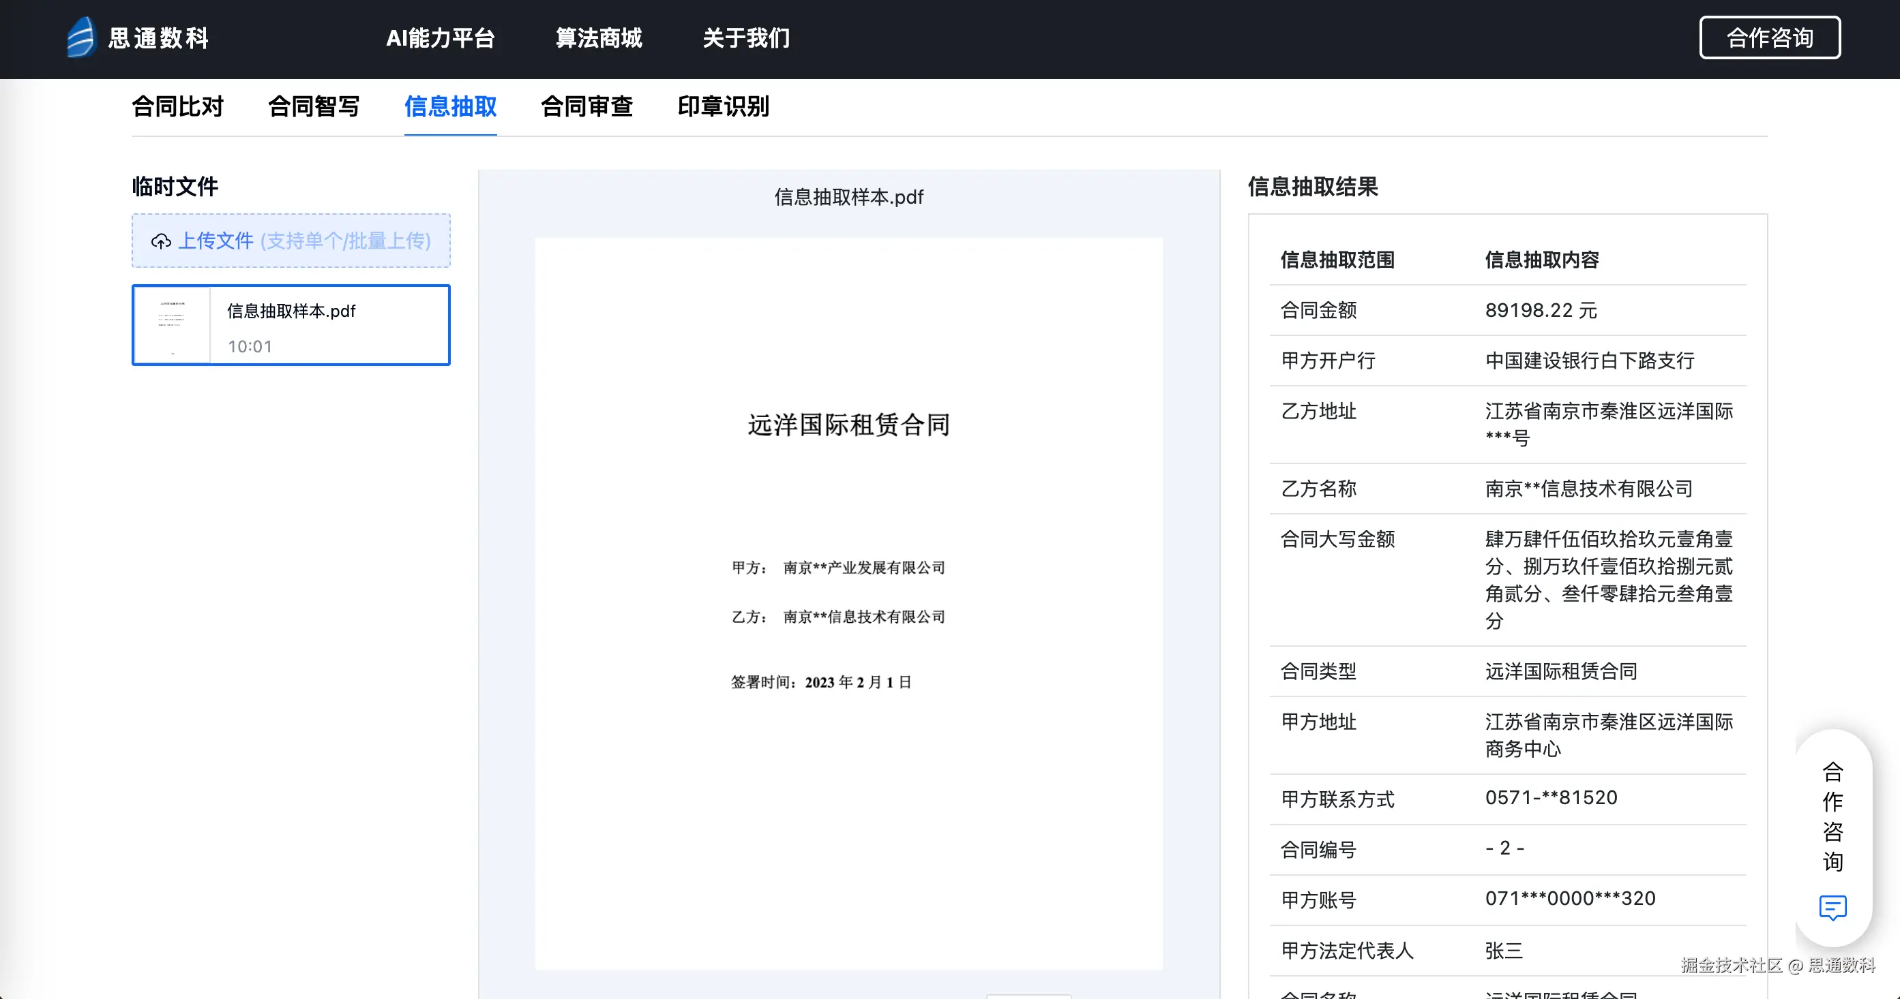Open the 算法商城 menu
The height and width of the screenshot is (999, 1900).
598,37
